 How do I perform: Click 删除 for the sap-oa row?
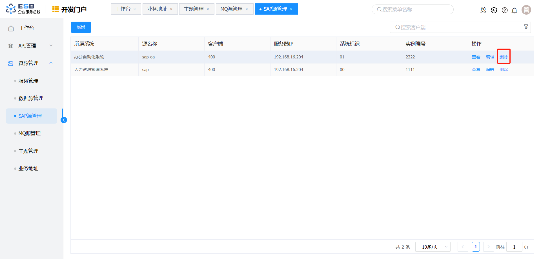(x=504, y=57)
